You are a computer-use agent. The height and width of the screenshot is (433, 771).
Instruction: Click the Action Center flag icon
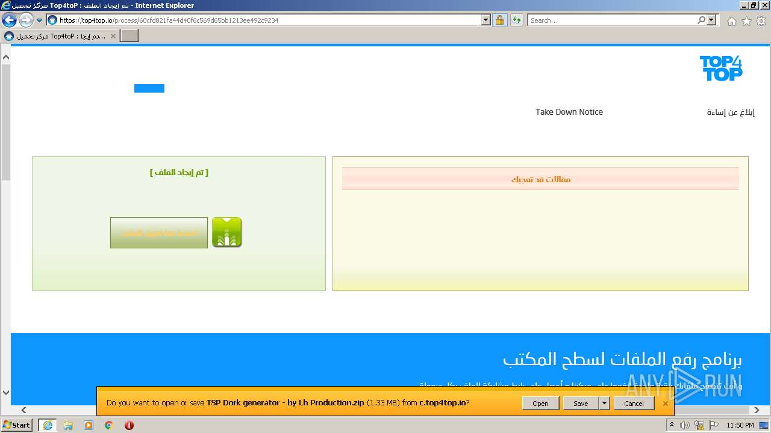(x=714, y=425)
